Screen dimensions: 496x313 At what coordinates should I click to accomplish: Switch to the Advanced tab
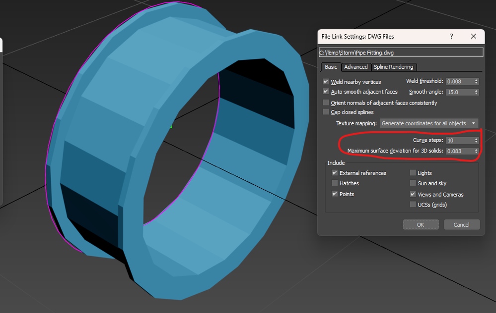click(x=356, y=67)
